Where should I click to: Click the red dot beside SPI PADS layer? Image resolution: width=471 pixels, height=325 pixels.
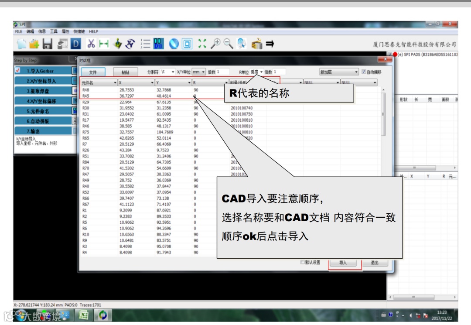(x=395, y=55)
